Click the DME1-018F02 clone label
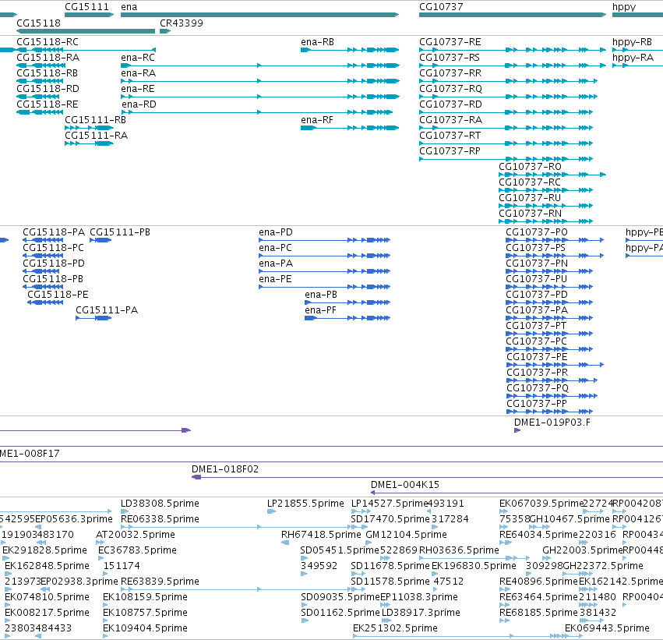The image size is (663, 640). pos(225,469)
